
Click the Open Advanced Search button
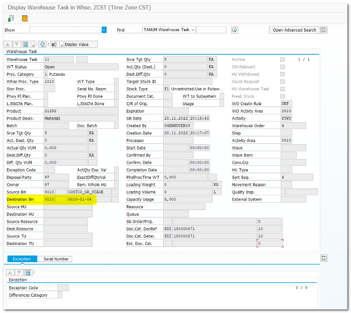294,30
